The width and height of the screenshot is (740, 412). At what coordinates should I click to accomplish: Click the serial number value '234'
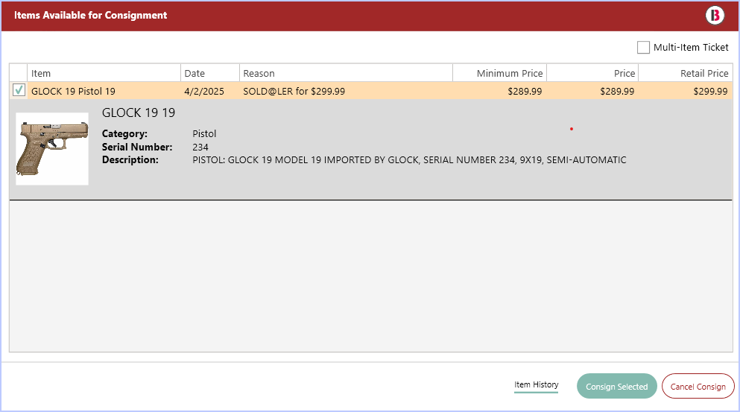pos(200,148)
